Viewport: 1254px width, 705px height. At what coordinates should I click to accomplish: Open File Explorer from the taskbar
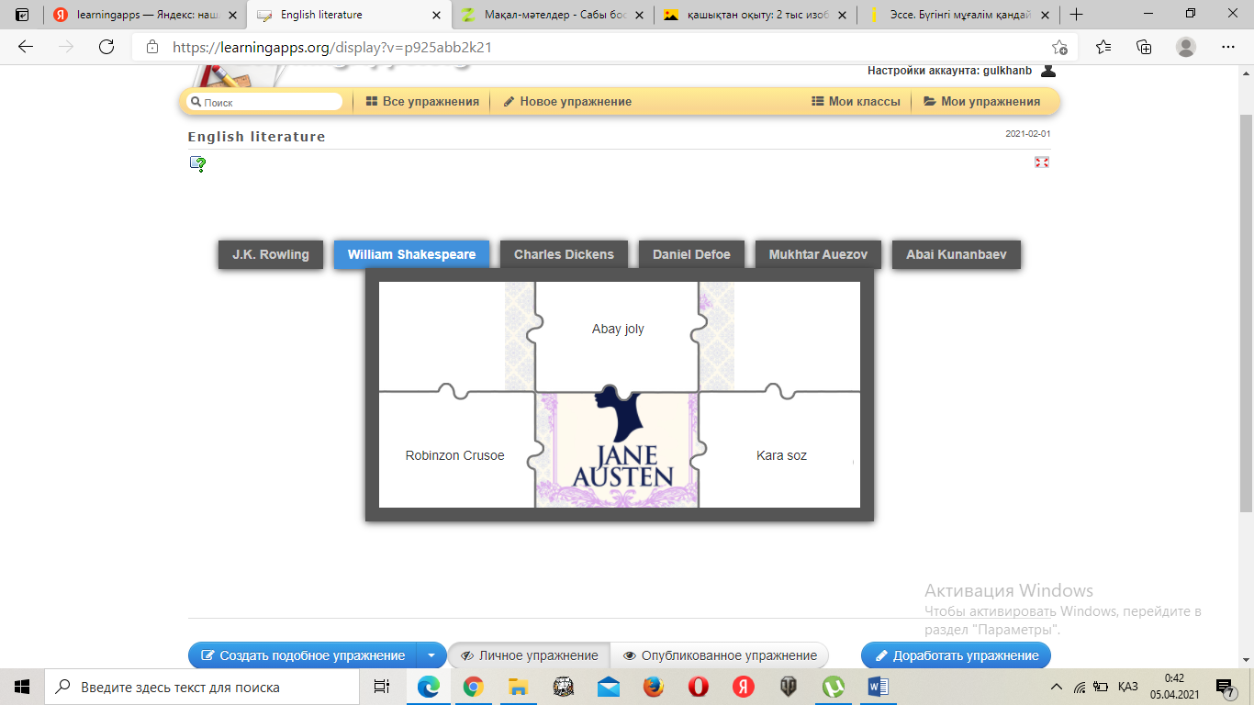(518, 687)
